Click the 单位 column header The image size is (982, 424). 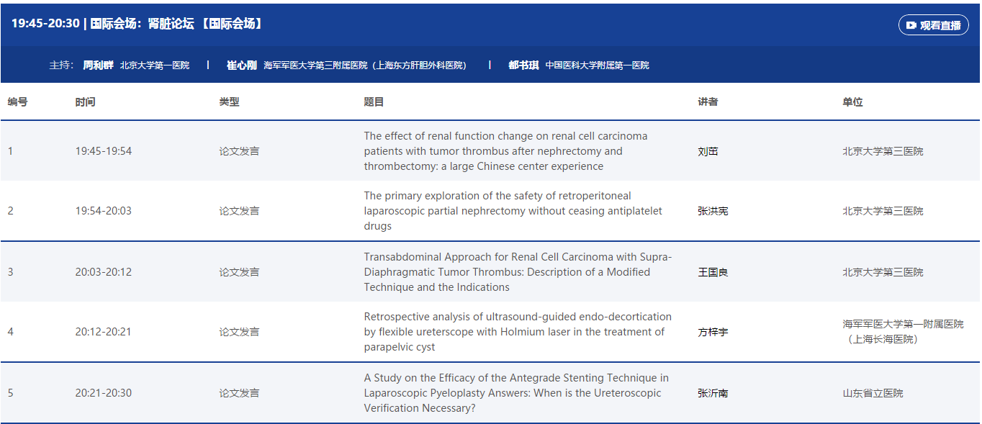(x=852, y=102)
